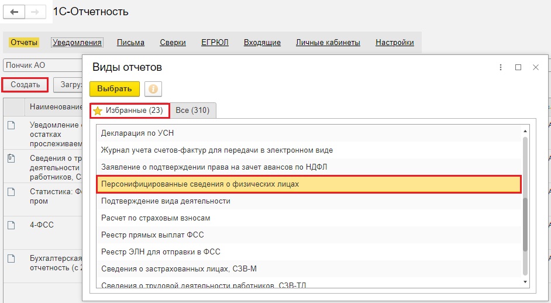Viewport: 551px width, 303px height.
Task: Open the Письма section
Action: [x=130, y=43]
